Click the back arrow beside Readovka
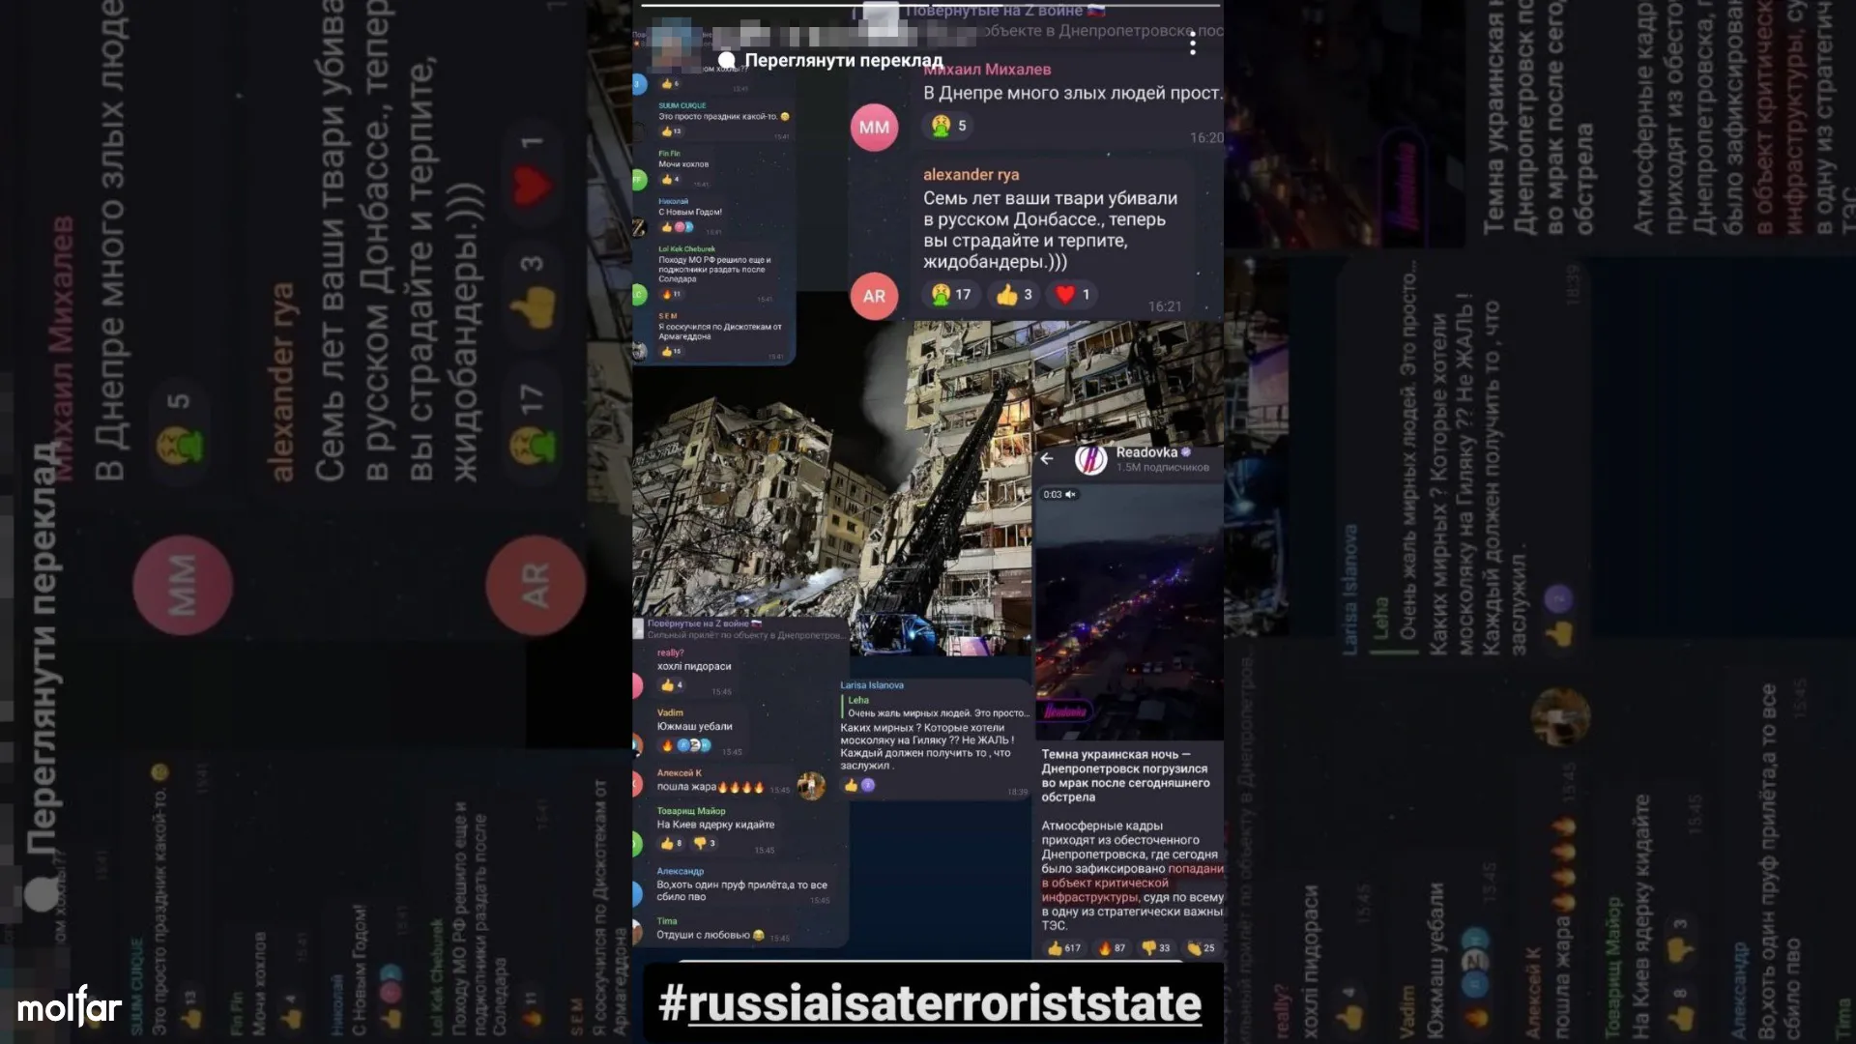Viewport: 1856px width, 1044px height. point(1047,458)
